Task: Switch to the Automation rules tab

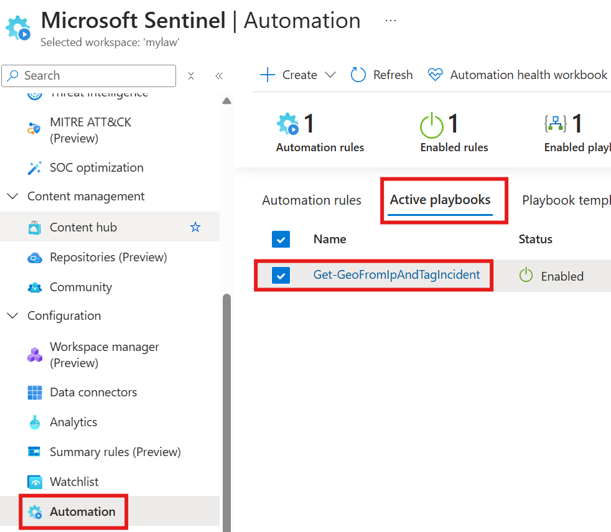Action: coord(312,200)
